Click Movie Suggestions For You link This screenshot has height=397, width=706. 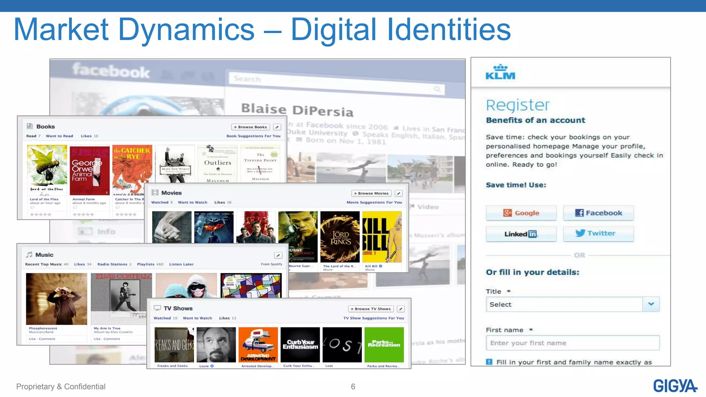(x=374, y=203)
